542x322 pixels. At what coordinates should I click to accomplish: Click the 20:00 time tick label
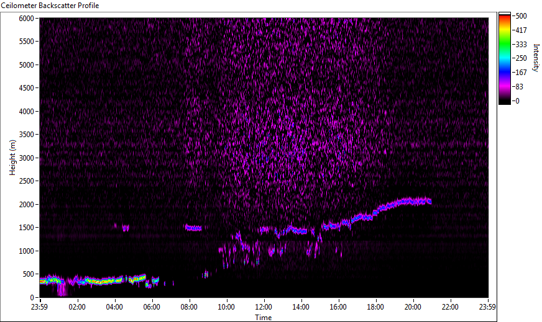[x=413, y=307]
